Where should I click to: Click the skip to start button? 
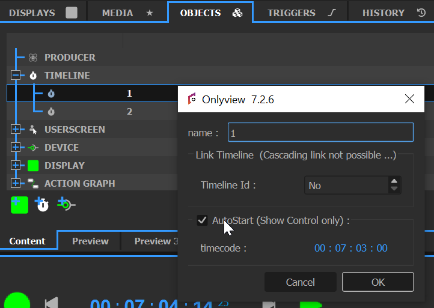[x=52, y=302]
